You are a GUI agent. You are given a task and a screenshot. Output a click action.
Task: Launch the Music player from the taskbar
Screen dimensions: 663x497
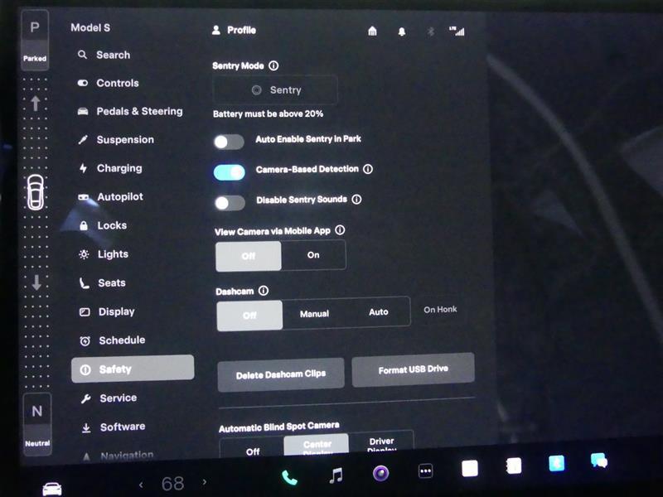(x=335, y=475)
